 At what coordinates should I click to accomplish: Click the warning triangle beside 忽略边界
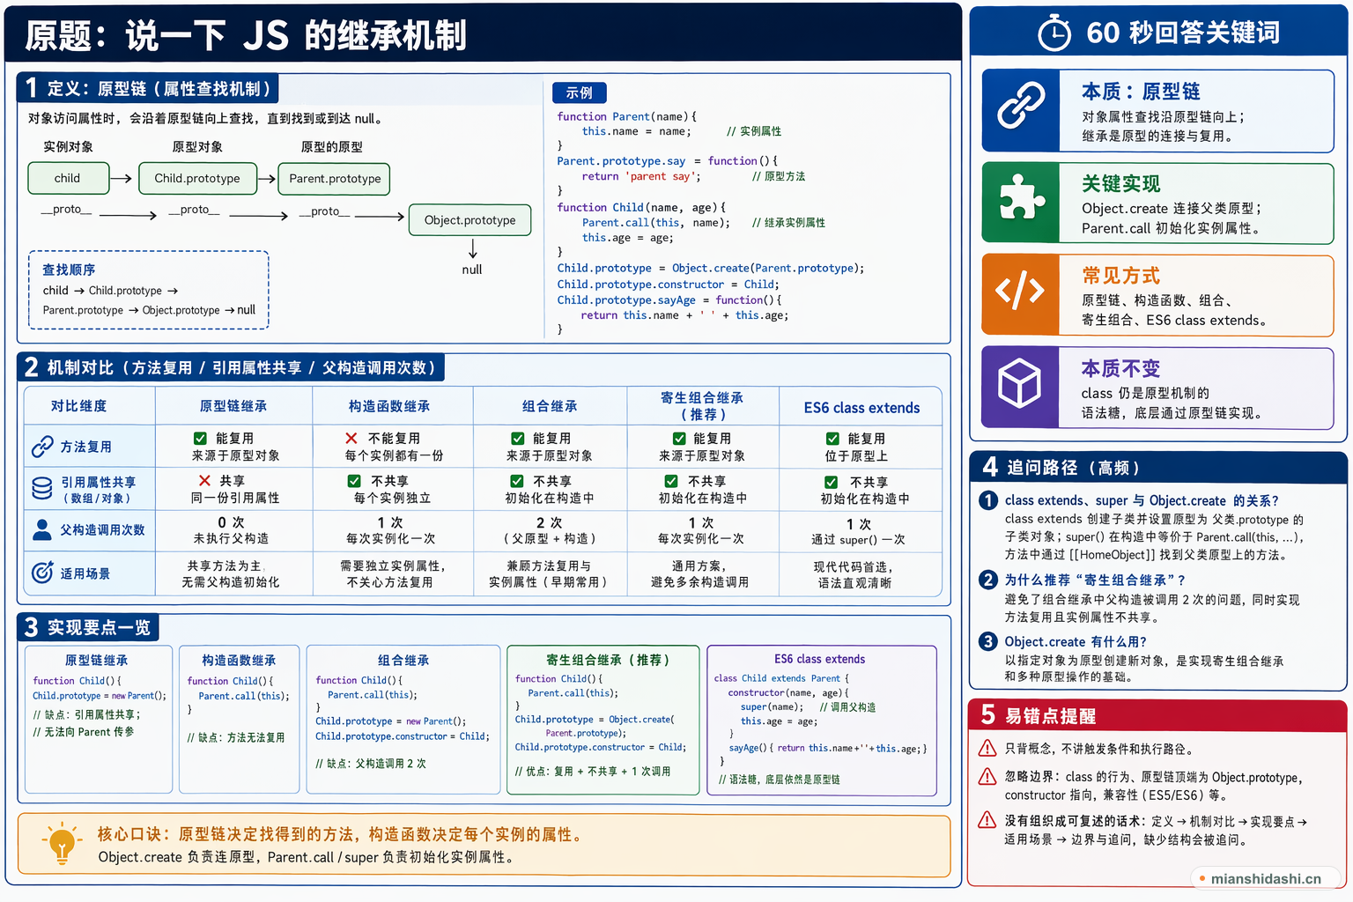pyautogui.click(x=987, y=776)
